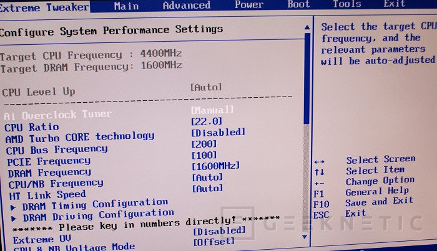Click the plus-minus key icon
The height and width of the screenshot is (251, 437).
tap(319, 183)
